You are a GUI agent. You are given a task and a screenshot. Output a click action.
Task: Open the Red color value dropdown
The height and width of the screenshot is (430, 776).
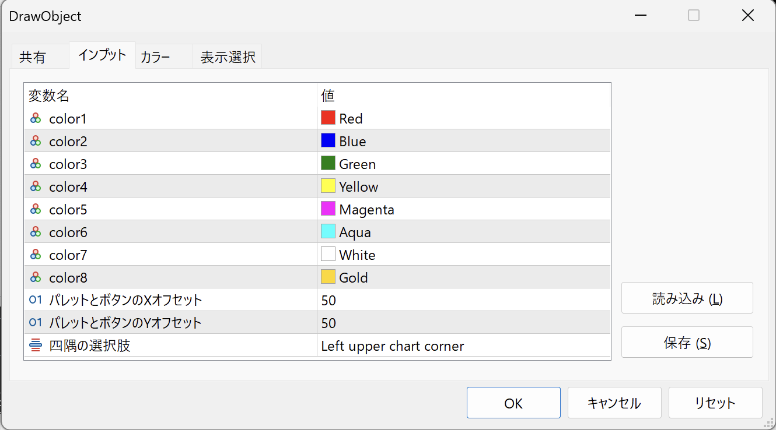[x=463, y=118]
